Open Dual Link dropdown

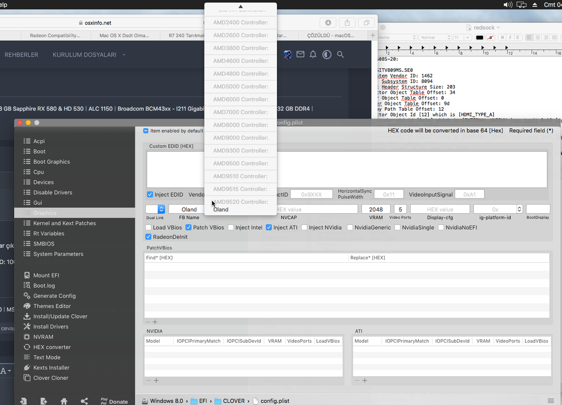(155, 209)
